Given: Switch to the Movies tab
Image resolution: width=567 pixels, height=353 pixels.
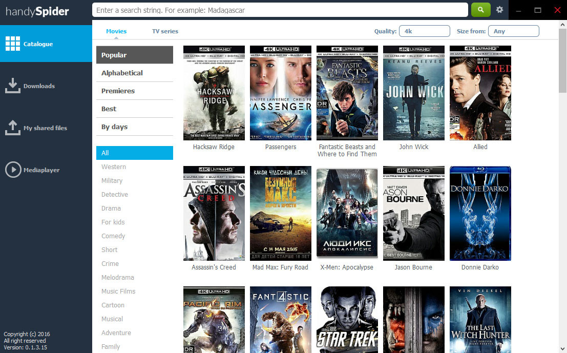Looking at the screenshot, I should (116, 31).
